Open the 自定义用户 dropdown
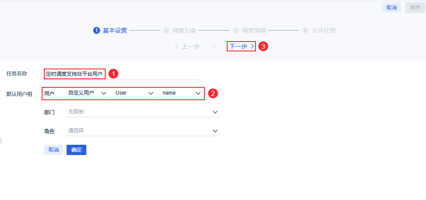Viewport: 426px width, 200px height. 103,93
